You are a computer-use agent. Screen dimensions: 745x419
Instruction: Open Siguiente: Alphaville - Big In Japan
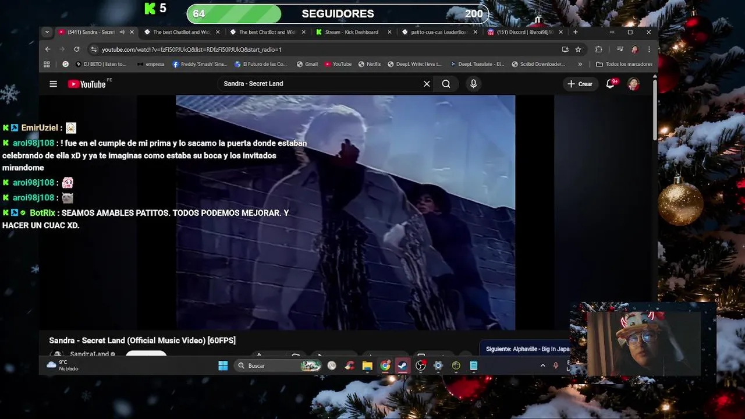tap(528, 349)
